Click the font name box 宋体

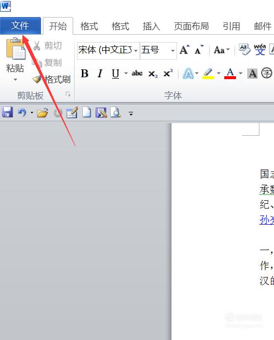tap(105, 50)
